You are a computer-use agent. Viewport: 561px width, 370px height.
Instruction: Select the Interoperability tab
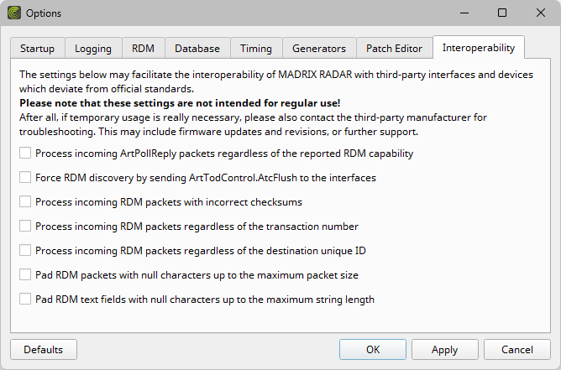(479, 47)
